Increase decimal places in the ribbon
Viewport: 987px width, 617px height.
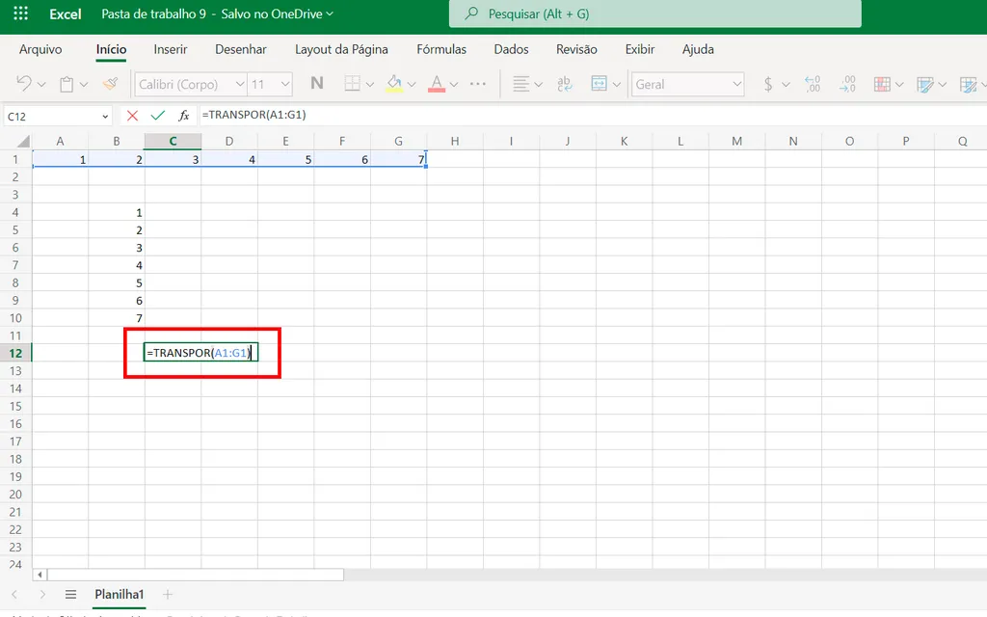point(813,84)
